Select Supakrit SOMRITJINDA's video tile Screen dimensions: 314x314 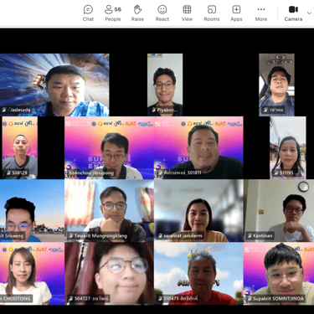(279, 273)
